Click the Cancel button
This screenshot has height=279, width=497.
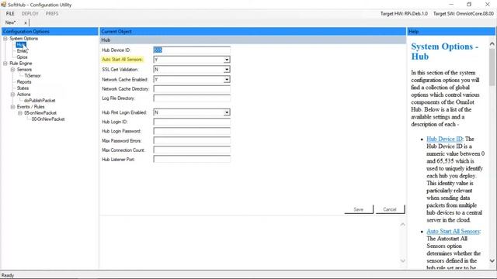tap(390, 209)
